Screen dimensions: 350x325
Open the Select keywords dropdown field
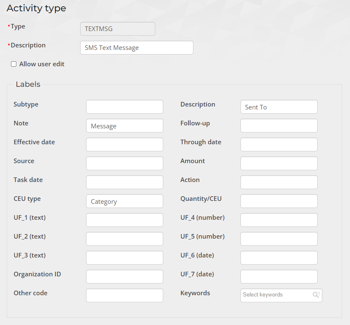pos(276,295)
